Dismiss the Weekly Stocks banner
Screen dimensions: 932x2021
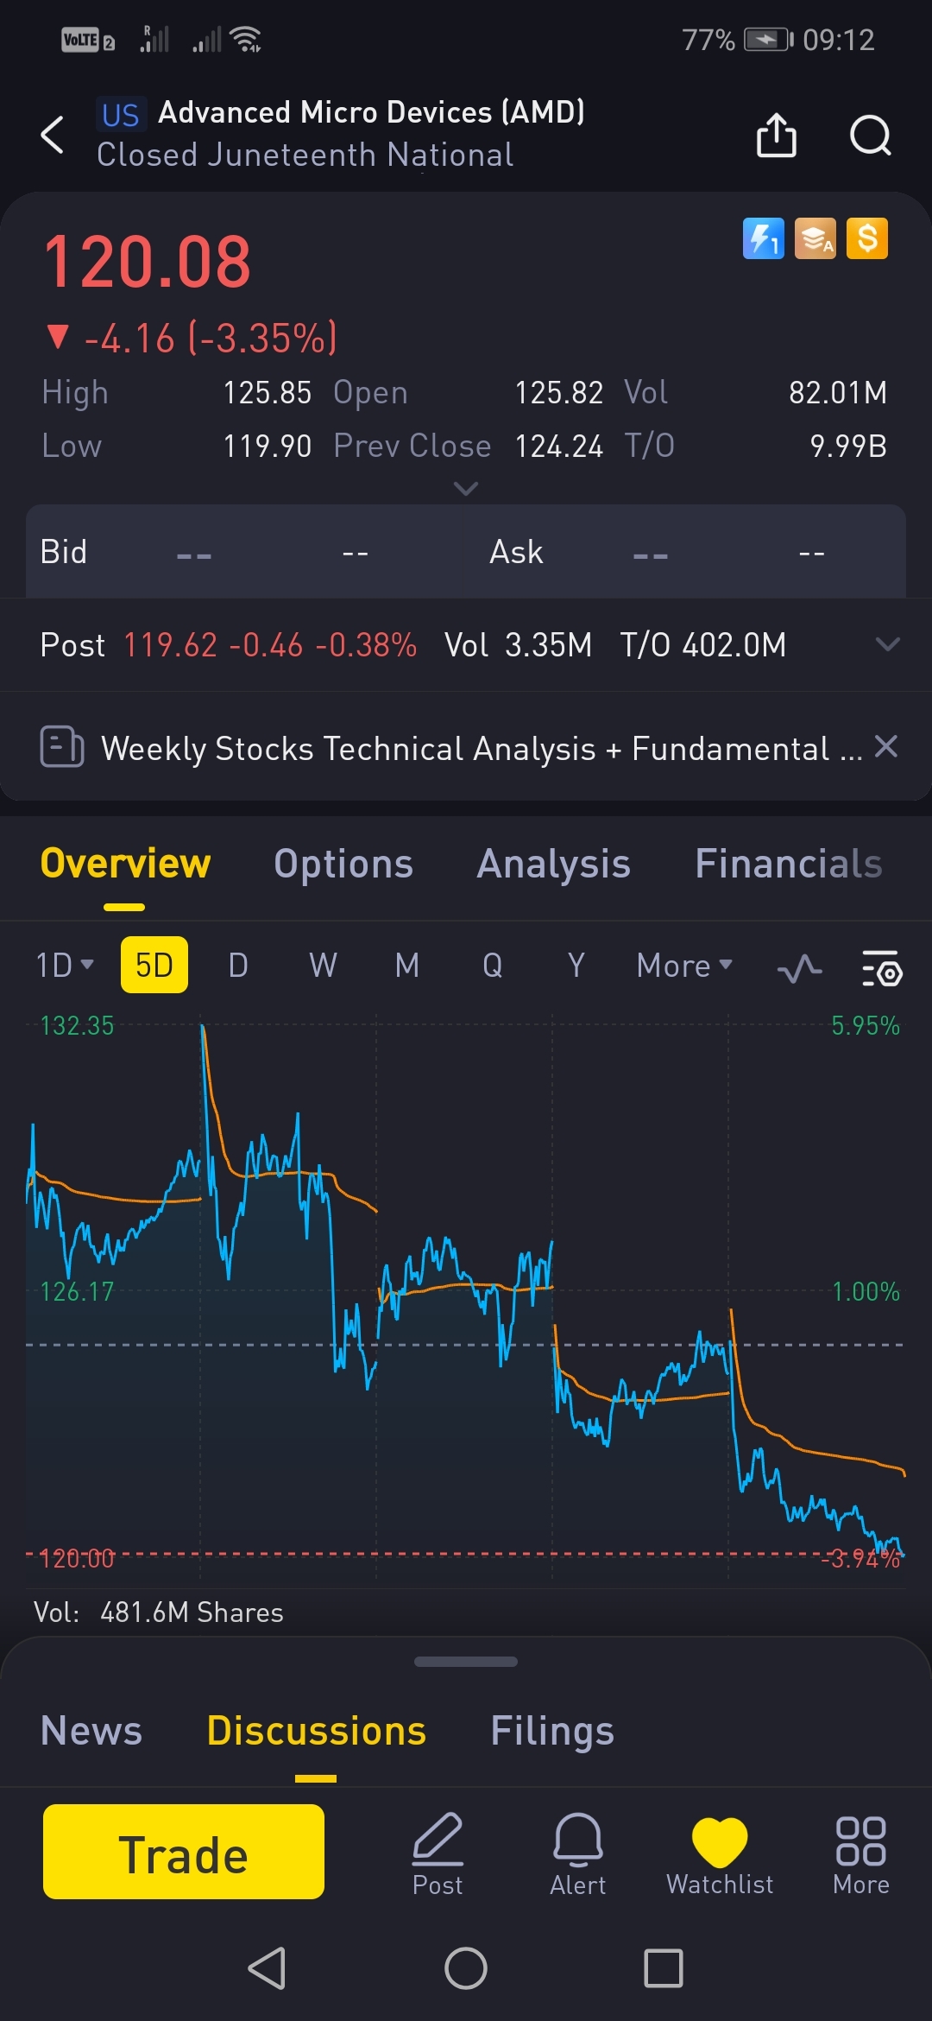pyautogui.click(x=886, y=746)
